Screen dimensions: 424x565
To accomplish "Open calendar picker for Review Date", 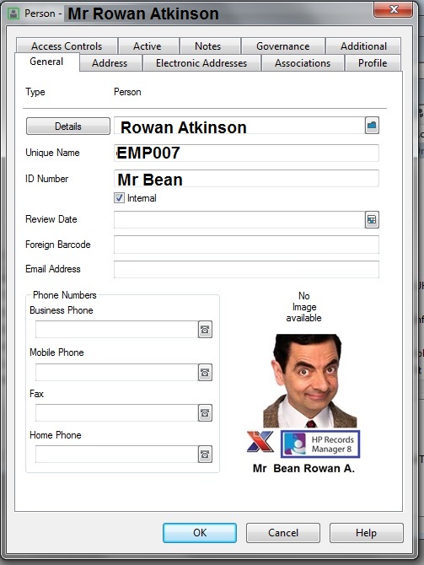I will [372, 219].
